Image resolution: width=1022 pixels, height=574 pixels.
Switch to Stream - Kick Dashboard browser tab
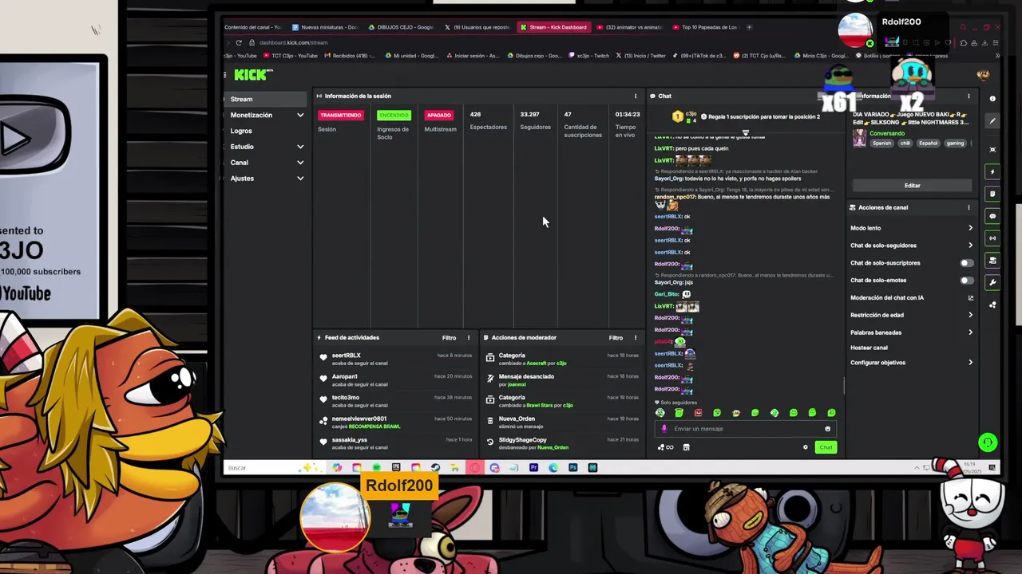tap(553, 27)
